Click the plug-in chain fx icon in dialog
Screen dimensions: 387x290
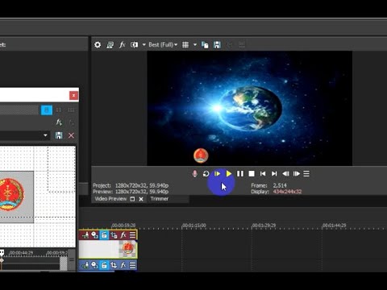pos(59,122)
